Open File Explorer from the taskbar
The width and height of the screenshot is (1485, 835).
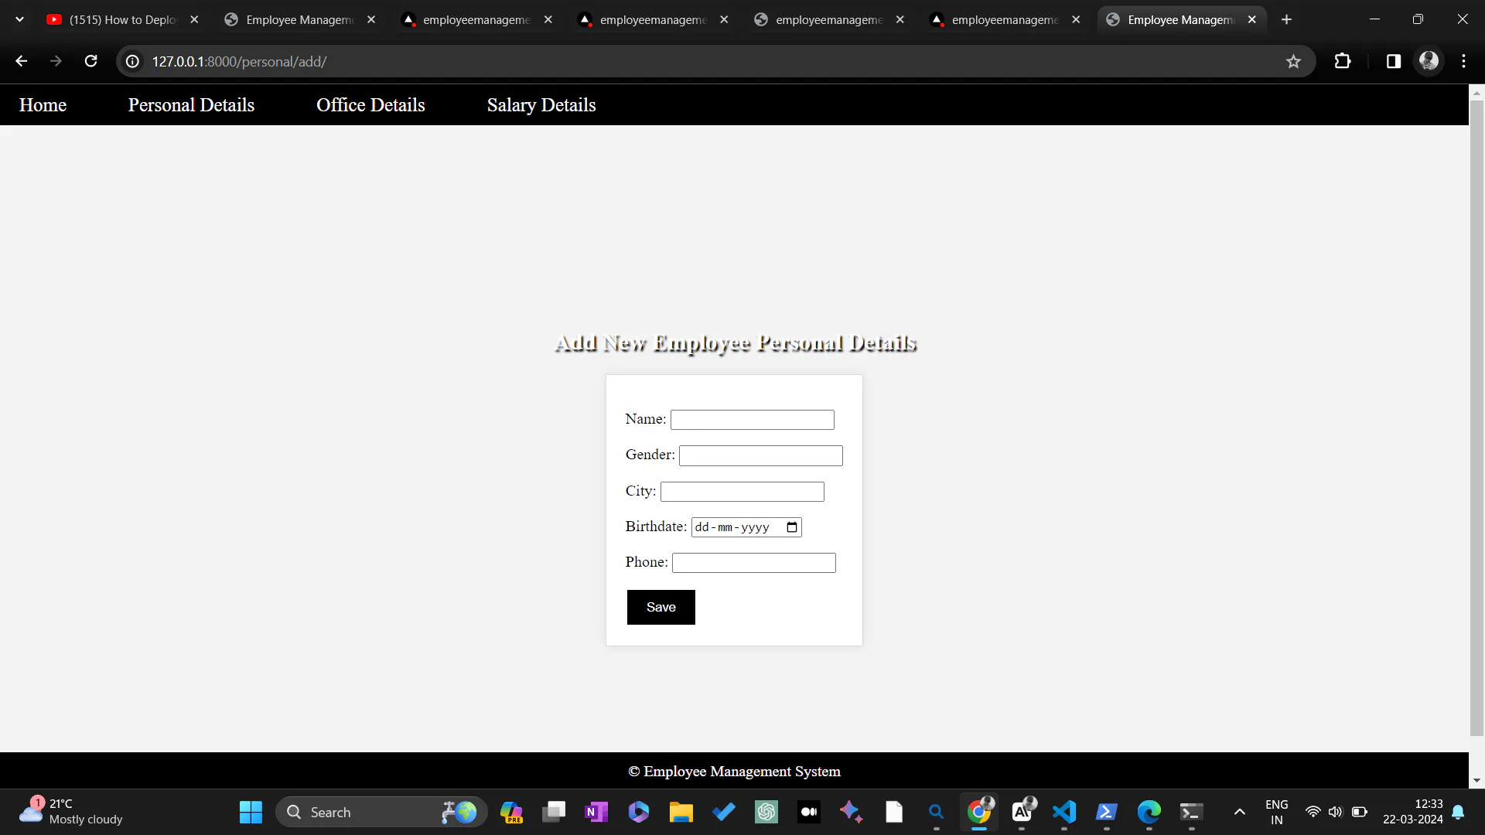(681, 812)
